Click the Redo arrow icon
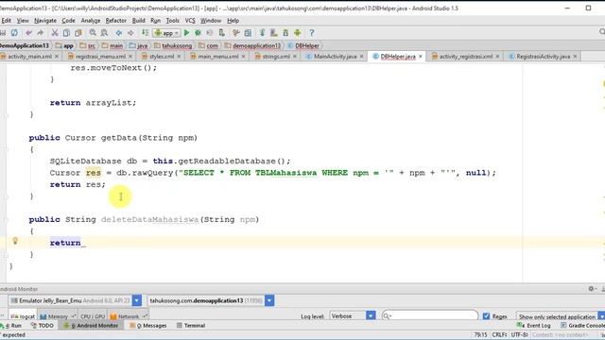605x340 pixels. coord(40,33)
